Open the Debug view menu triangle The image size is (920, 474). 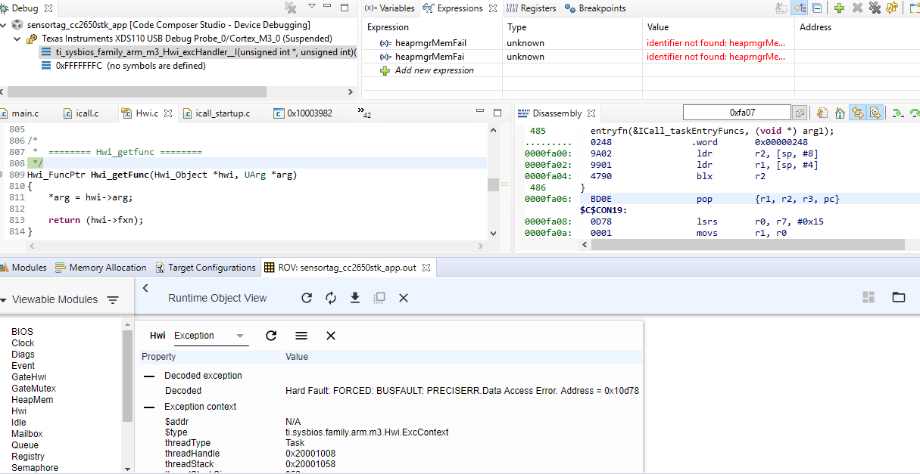click(312, 6)
